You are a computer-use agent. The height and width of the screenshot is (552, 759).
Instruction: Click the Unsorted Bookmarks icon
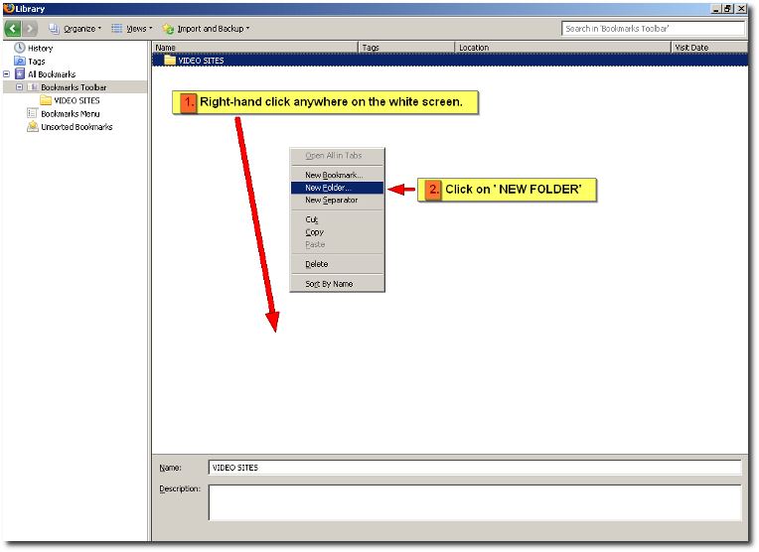tap(33, 126)
